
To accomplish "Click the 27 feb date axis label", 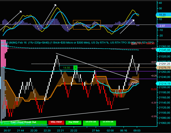I will coord(96,130).
